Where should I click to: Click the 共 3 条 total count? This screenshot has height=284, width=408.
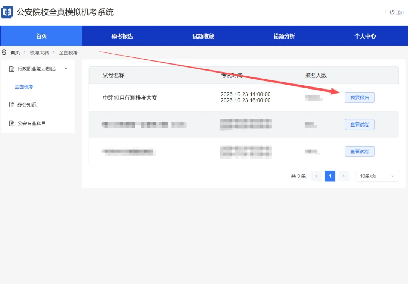tap(298, 176)
